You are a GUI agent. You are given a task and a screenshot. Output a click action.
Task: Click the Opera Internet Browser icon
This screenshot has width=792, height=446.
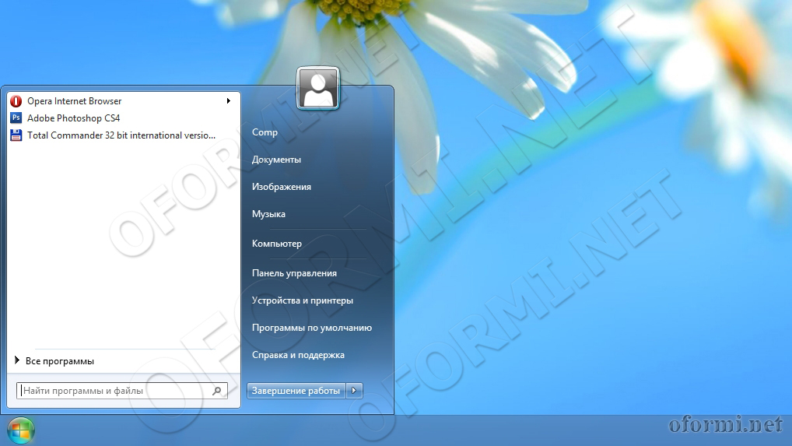[16, 101]
